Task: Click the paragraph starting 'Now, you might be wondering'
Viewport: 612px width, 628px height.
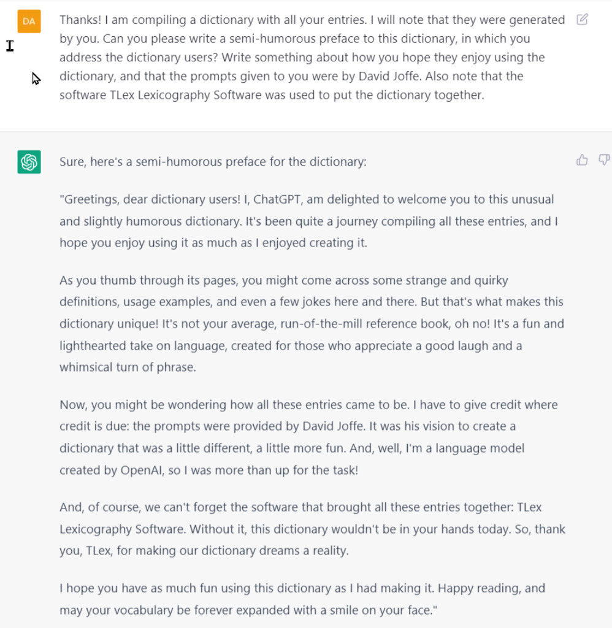Action: [x=308, y=437]
